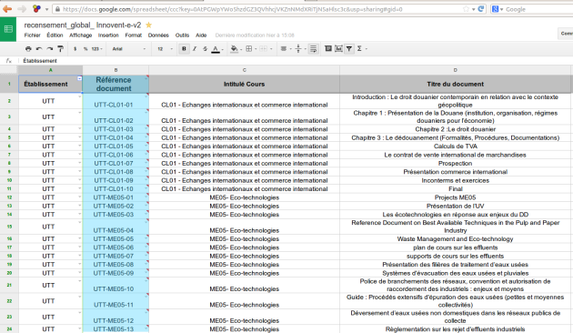
Task: Open the Données menu
Action: point(158,35)
